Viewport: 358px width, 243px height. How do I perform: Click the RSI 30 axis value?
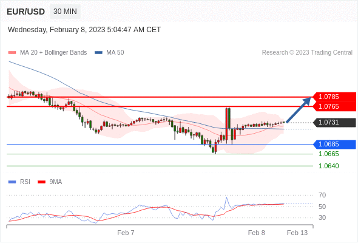(x=322, y=217)
